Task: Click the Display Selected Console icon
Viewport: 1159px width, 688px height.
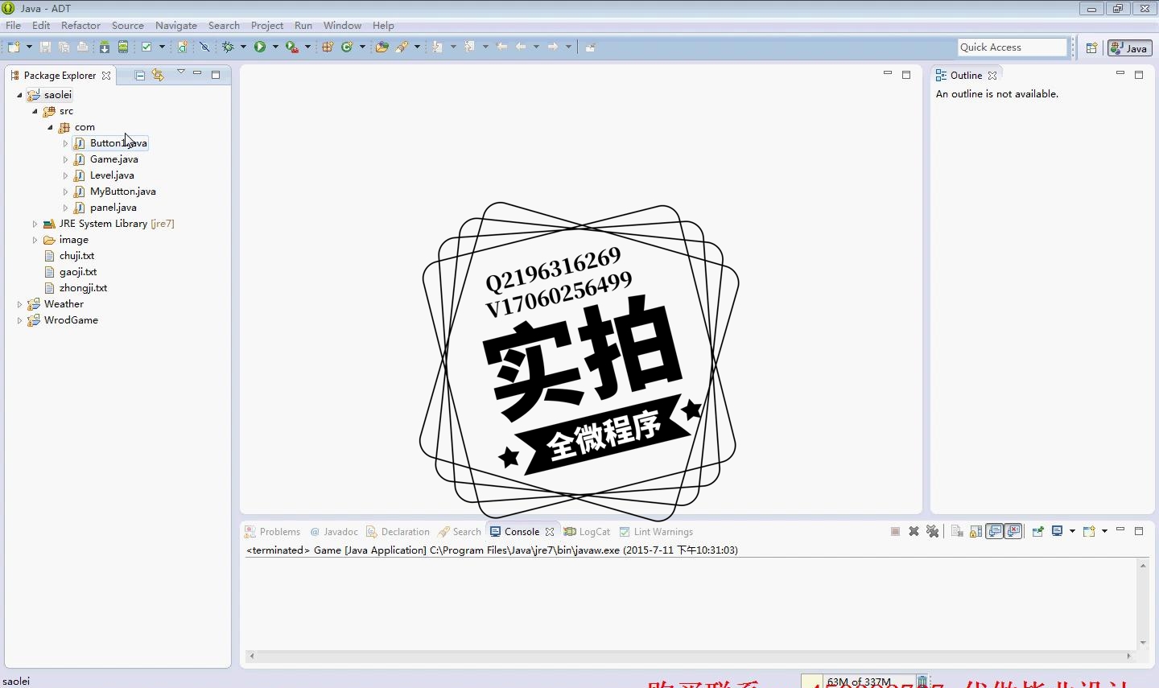Action: point(1058,531)
